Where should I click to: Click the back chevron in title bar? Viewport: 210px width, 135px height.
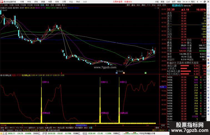click(x=197, y=2)
